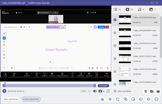The width and height of the screenshot is (162, 104).
Task: Open the sound extractor tool
Action: click(141, 99)
